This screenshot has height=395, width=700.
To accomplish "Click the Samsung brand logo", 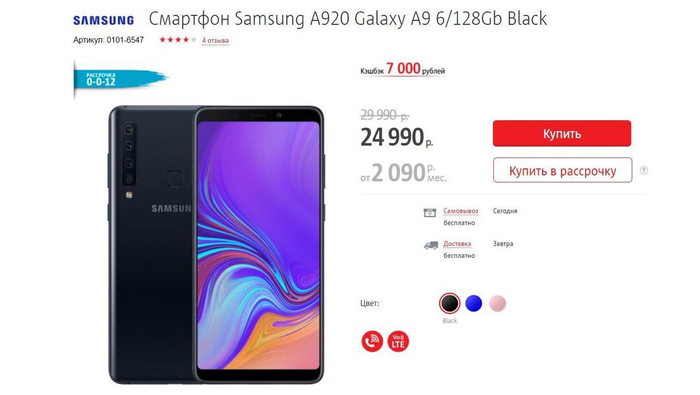I will (103, 21).
